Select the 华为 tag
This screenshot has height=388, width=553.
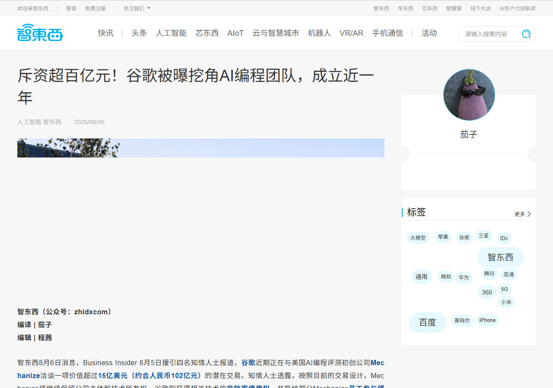coord(464,278)
